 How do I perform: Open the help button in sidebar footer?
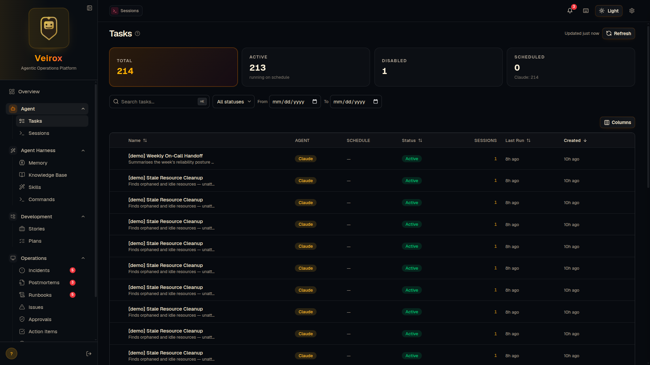[x=12, y=354]
